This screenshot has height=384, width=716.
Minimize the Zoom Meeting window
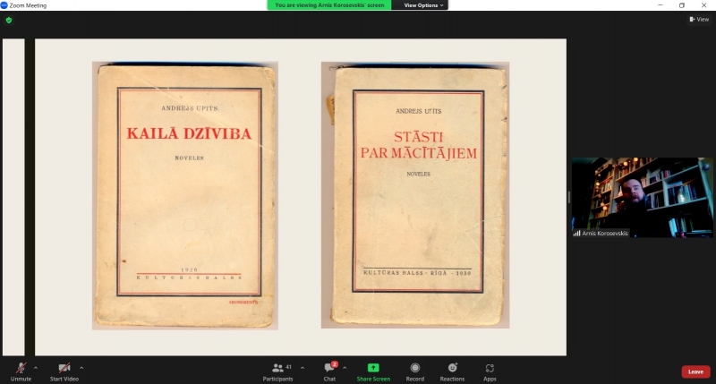point(661,5)
